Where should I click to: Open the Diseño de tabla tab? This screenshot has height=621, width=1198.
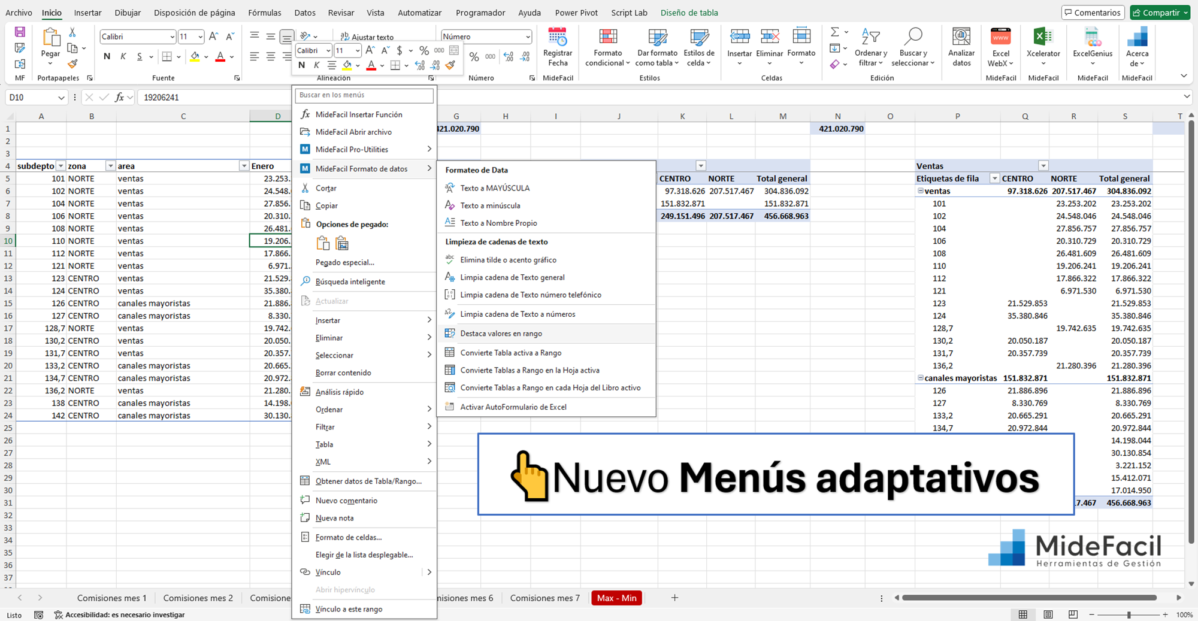pos(689,13)
